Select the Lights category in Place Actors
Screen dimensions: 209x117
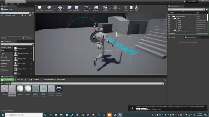(x=3, y=54)
